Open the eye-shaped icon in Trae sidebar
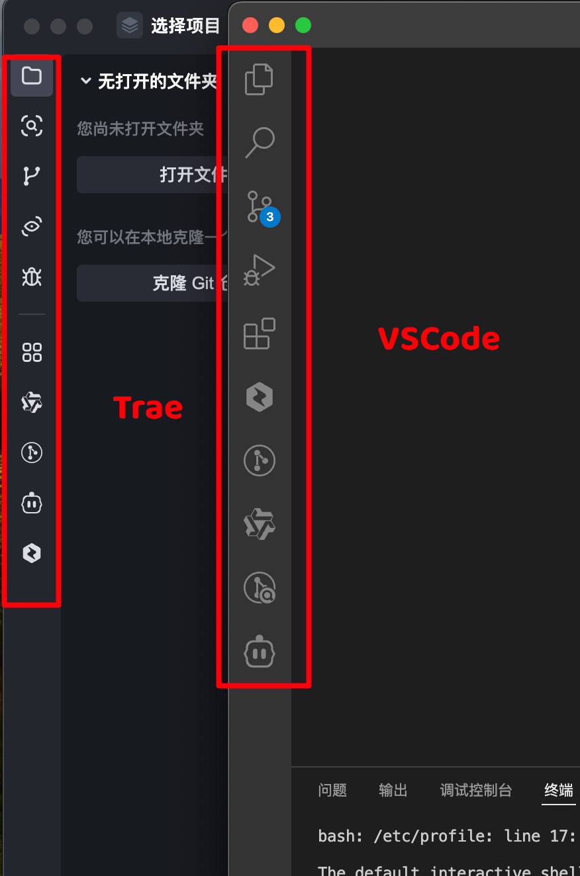This screenshot has width=580, height=876. [32, 226]
